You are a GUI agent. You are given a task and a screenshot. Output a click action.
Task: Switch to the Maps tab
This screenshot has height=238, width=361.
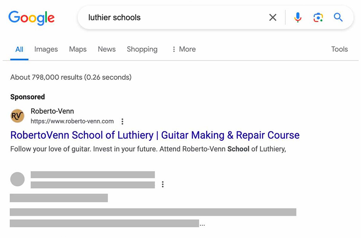(77, 49)
